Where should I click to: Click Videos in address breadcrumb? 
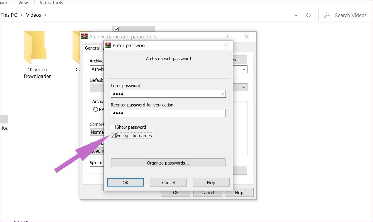coord(33,15)
